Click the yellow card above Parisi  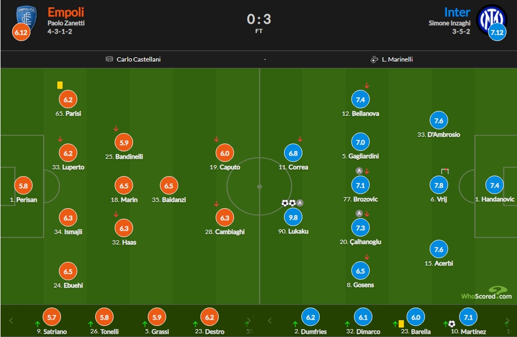(x=59, y=85)
